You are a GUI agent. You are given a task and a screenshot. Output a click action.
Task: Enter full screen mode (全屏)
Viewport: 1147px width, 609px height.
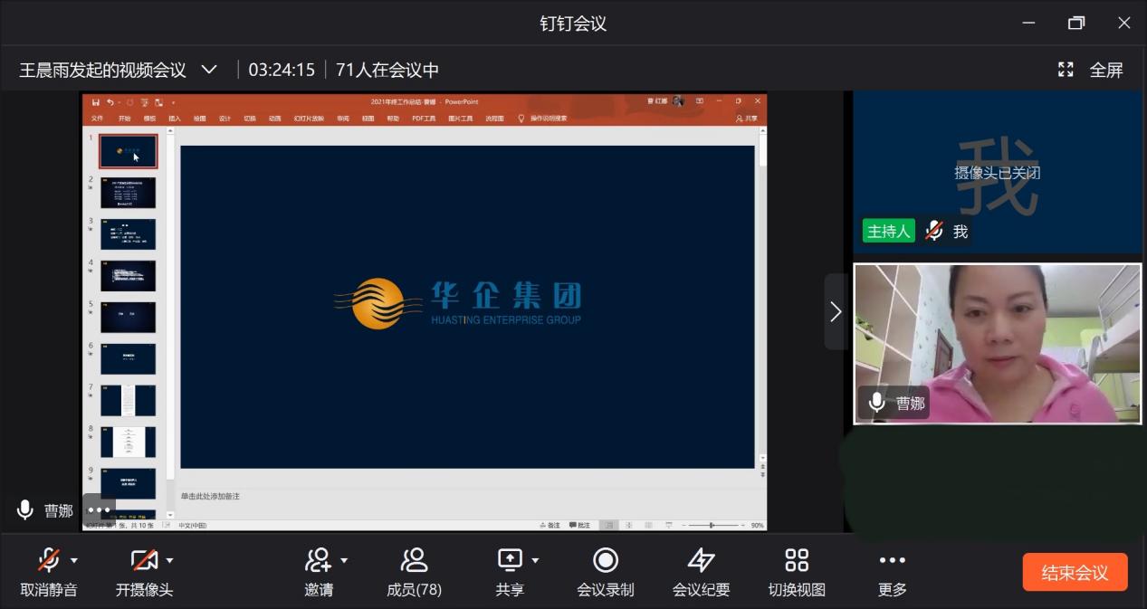pyautogui.click(x=1091, y=70)
